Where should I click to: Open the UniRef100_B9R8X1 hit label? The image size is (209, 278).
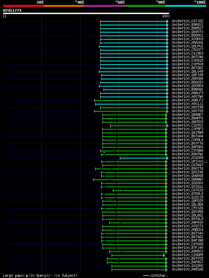187,25
